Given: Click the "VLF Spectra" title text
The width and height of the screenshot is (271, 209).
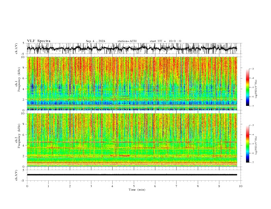Looking at the screenshot, I should tap(39, 41).
